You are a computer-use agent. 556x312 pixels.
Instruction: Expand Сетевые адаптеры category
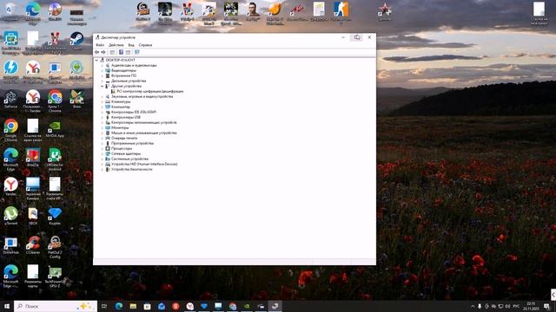click(103, 153)
